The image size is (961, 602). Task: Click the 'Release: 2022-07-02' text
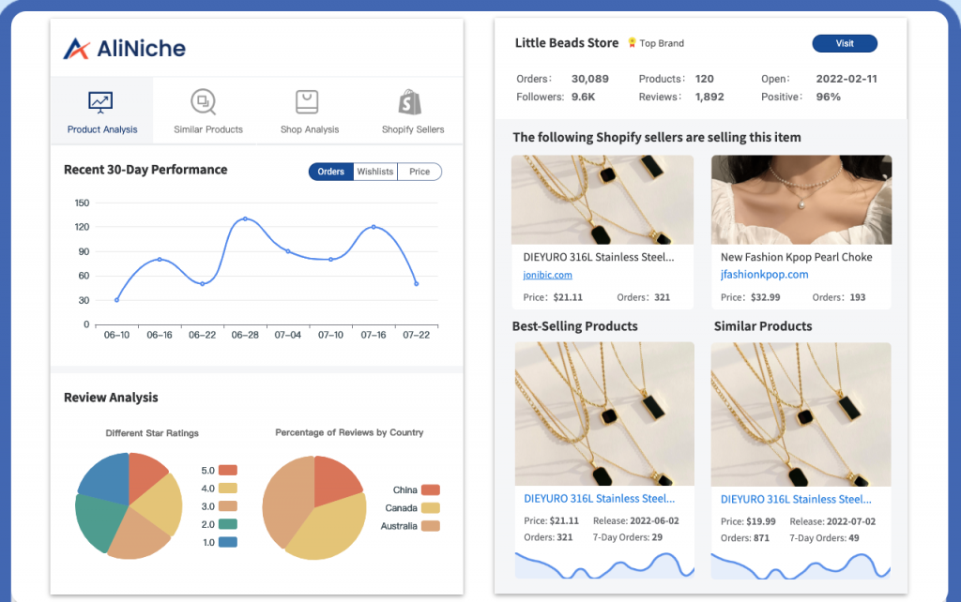click(833, 521)
